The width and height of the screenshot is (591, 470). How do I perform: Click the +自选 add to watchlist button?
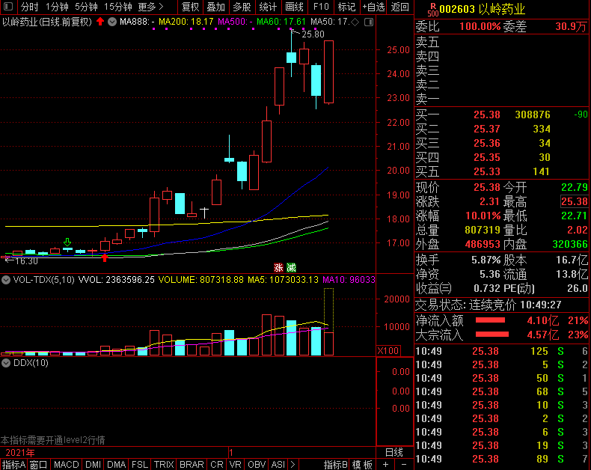tap(373, 7)
